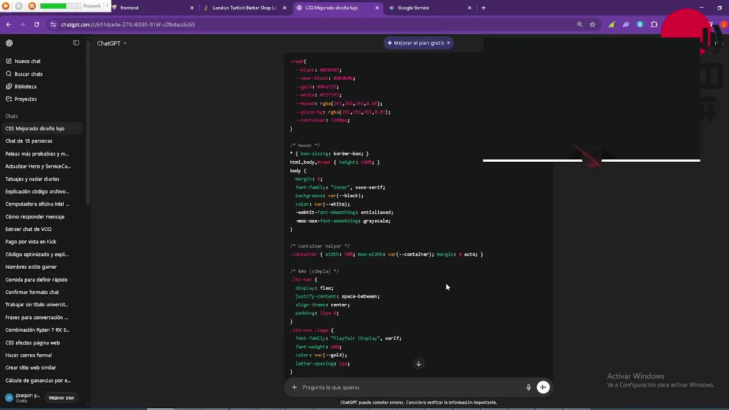Focus the Pregunta lo que quieras input
The width and height of the screenshot is (729, 410).
411,387
